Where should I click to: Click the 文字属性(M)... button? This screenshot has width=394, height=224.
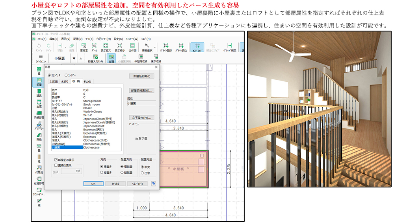click(141, 118)
